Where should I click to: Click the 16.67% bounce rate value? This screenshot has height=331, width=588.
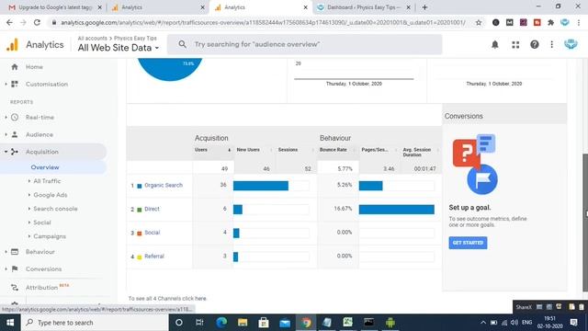(343, 209)
